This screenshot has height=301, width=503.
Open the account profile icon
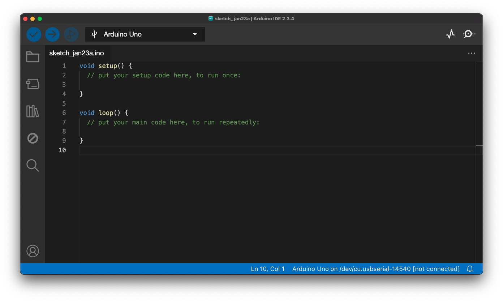click(x=33, y=251)
